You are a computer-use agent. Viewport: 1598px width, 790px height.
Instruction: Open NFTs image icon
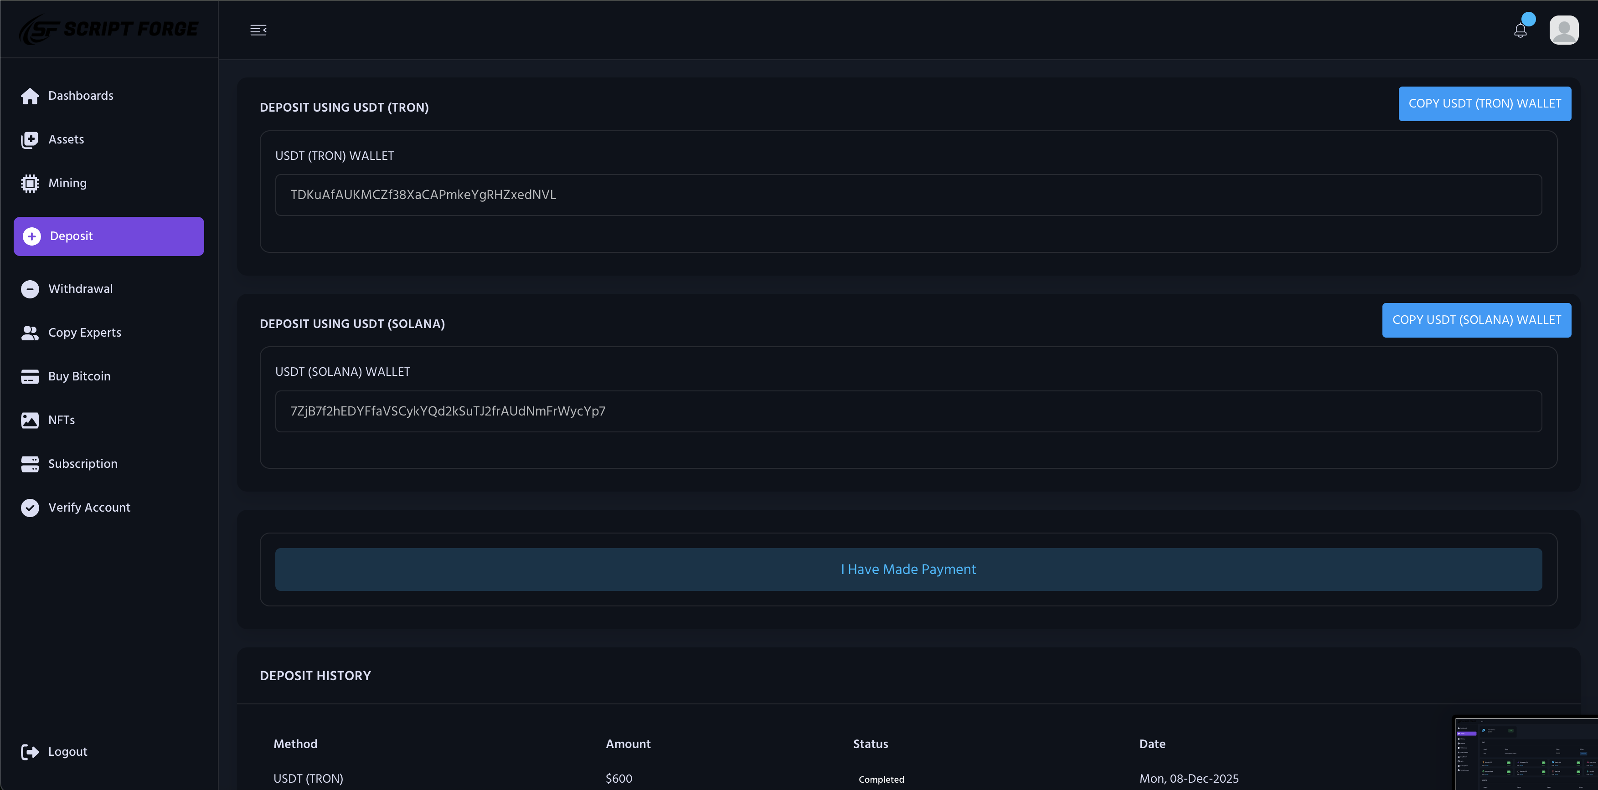coord(29,421)
